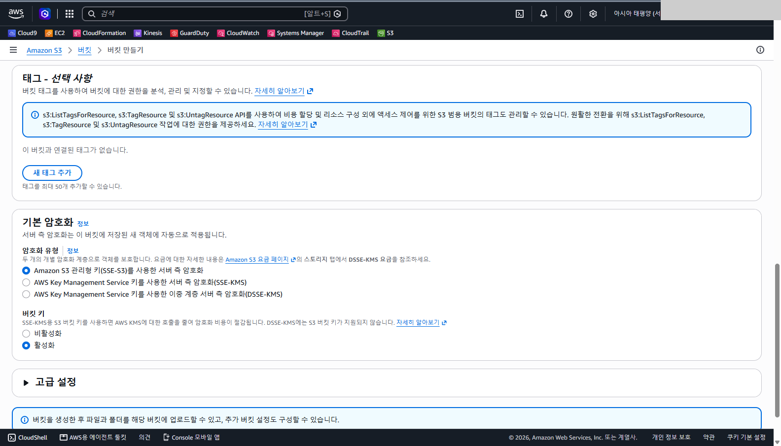This screenshot has width=781, height=446.
Task: Toggle the side navigation hamburger menu
Action: point(13,50)
